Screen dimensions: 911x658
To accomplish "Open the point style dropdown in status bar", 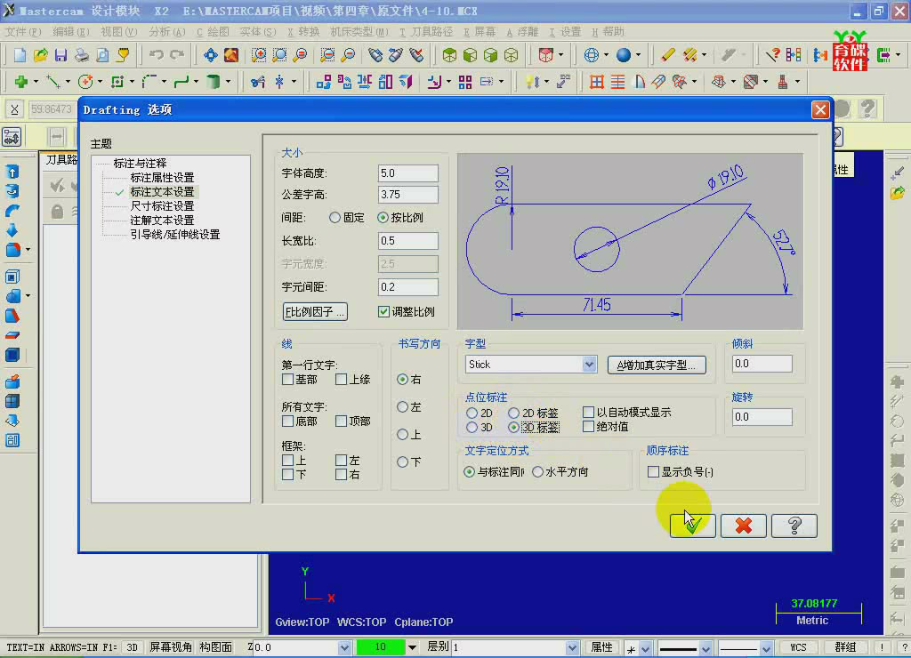I will click(645, 648).
